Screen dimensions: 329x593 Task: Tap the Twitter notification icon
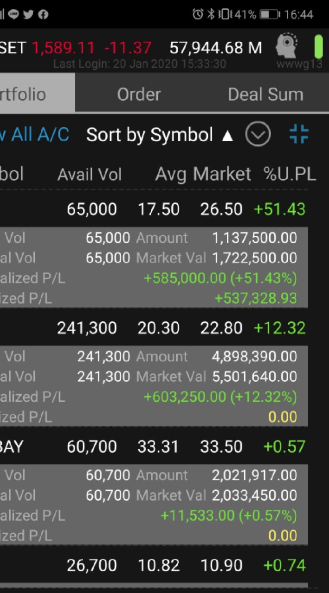(x=28, y=14)
